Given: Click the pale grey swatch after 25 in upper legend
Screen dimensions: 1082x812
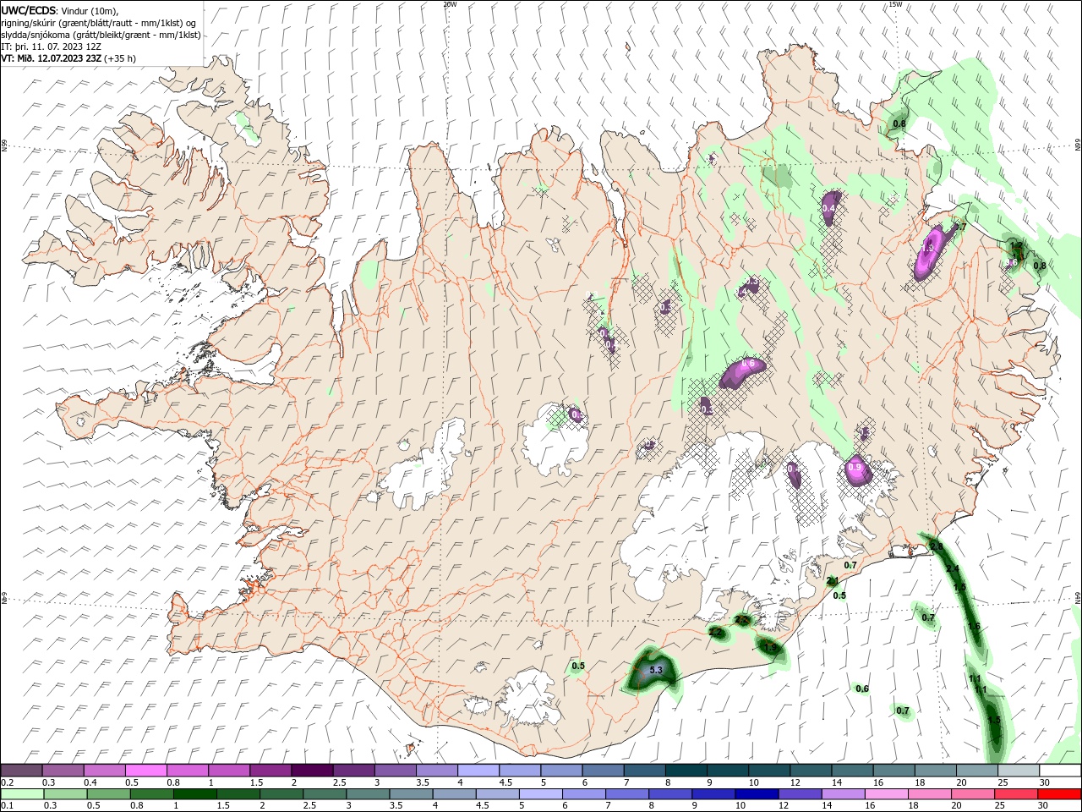Looking at the screenshot, I should click(x=1018, y=771).
